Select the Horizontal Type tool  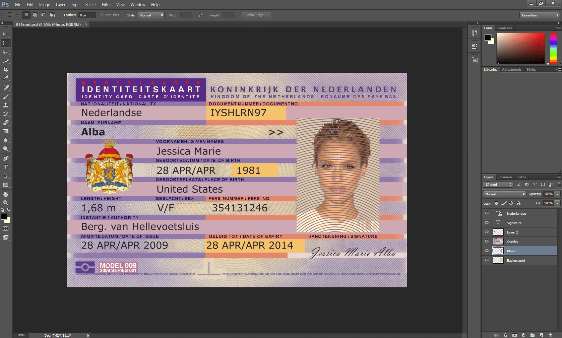tap(6, 167)
